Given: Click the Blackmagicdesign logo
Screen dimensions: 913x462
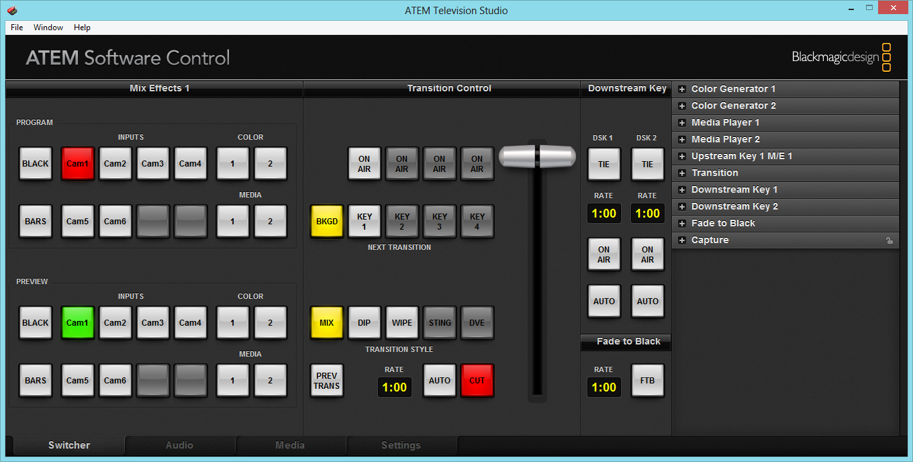Looking at the screenshot, I should tap(842, 57).
